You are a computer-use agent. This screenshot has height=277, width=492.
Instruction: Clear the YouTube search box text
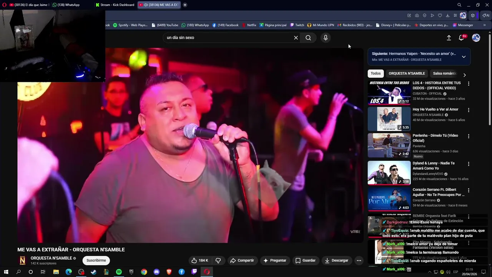click(296, 38)
